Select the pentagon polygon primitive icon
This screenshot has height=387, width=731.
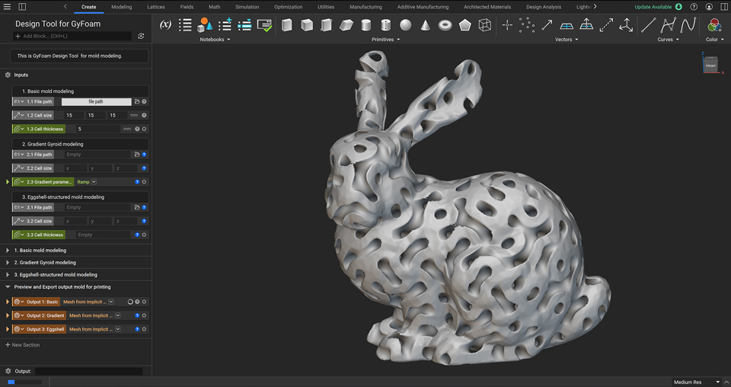point(464,25)
